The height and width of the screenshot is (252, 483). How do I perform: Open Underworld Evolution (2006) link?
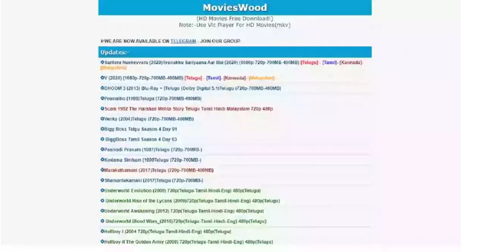point(182,191)
